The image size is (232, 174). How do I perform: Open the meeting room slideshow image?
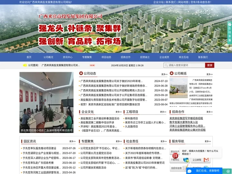(x=46, y=102)
